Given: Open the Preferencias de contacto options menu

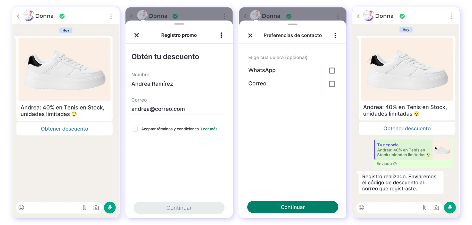Looking at the screenshot, I should (x=335, y=36).
